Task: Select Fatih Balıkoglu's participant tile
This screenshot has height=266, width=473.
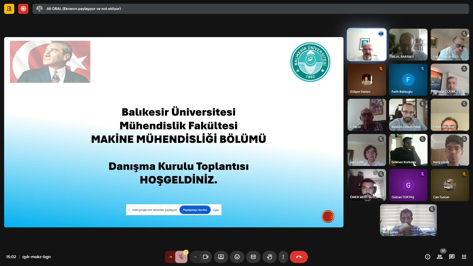Action: [408, 80]
